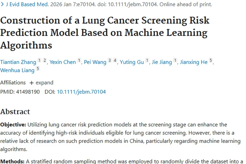Click affiliation superscript 1 after Tiantian Zhang
This screenshot has height=164, width=246.
pos(39,60)
